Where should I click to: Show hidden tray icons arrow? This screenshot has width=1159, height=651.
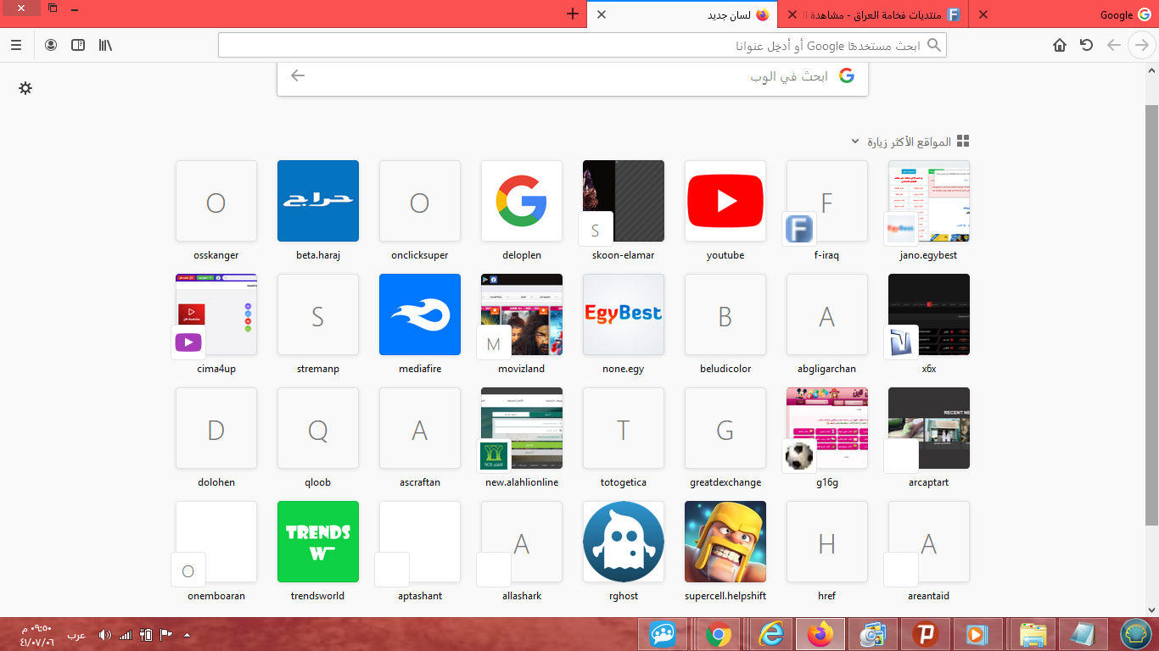tap(187, 635)
